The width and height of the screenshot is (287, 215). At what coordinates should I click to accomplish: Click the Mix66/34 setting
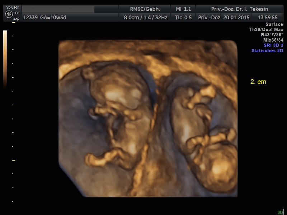pyautogui.click(x=273, y=40)
